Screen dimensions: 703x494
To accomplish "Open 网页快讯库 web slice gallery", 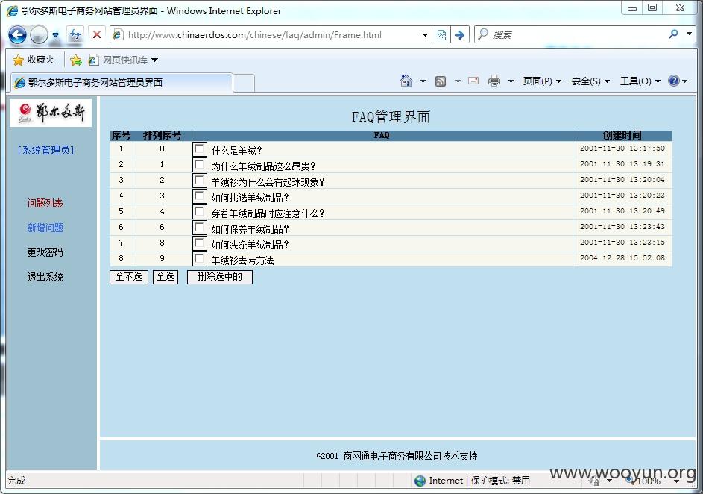I will pos(124,60).
